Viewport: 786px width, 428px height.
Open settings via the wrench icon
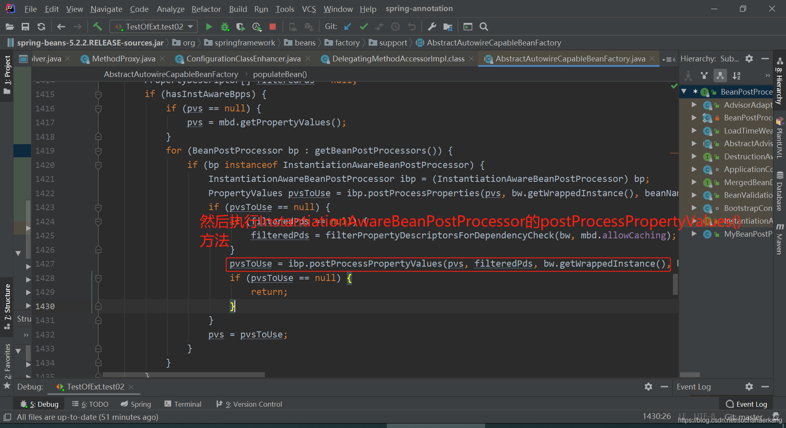432,27
